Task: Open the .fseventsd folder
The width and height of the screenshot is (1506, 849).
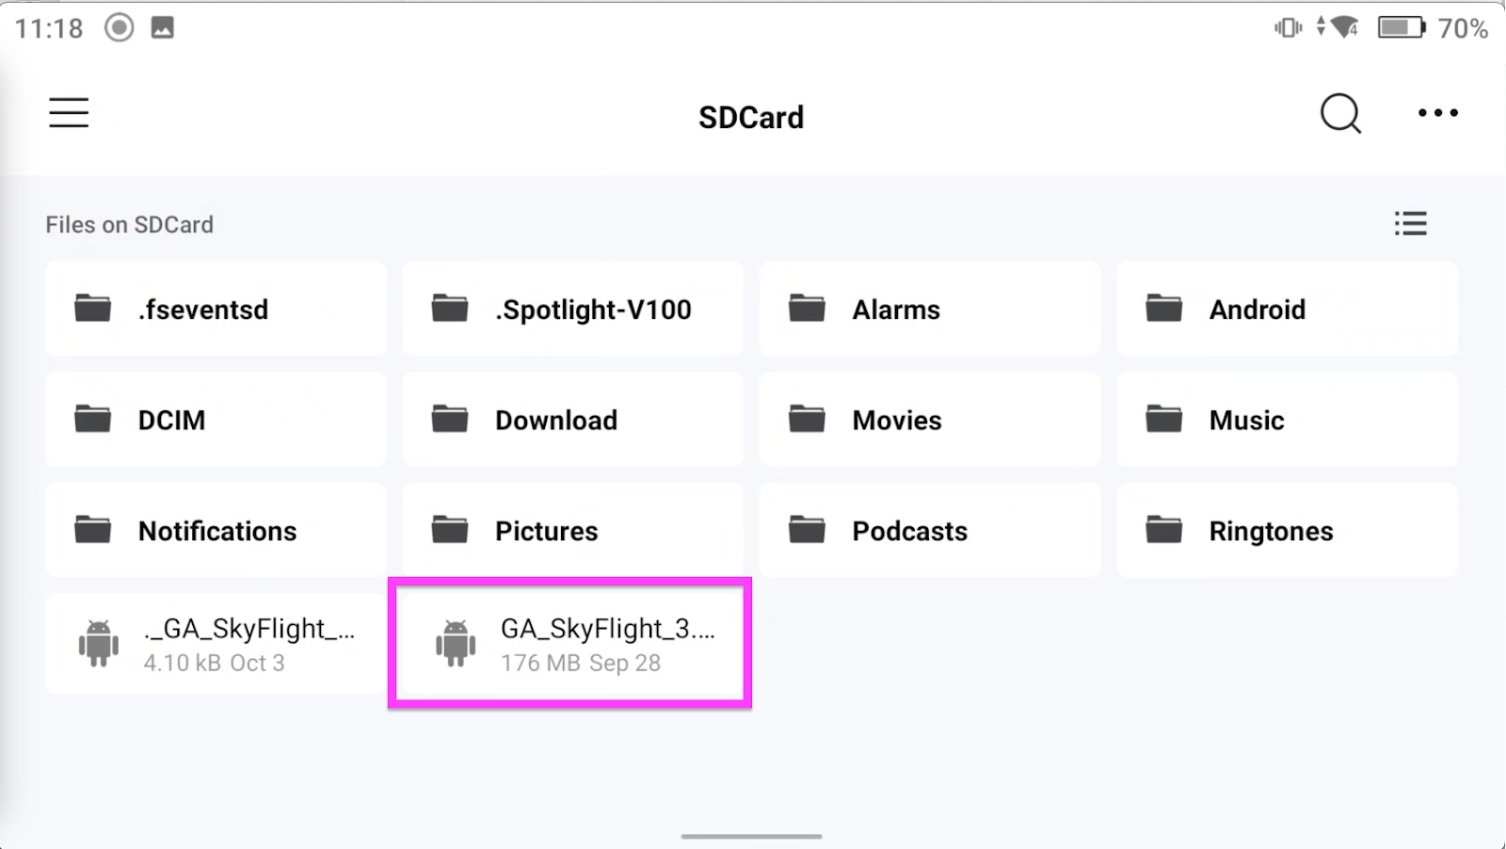Action: pyautogui.click(x=216, y=309)
